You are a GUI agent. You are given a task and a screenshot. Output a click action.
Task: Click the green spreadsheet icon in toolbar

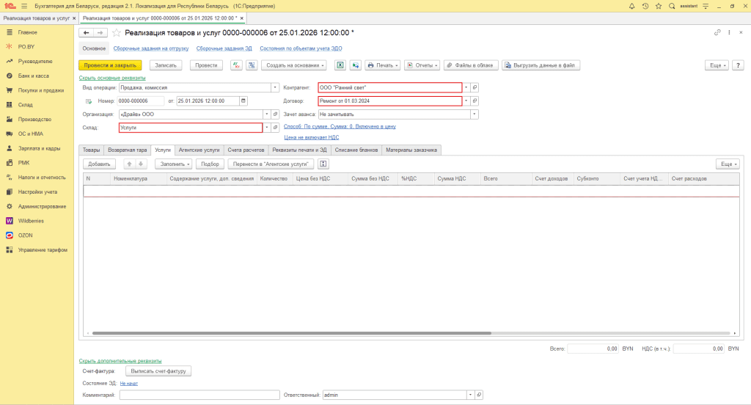tap(340, 65)
